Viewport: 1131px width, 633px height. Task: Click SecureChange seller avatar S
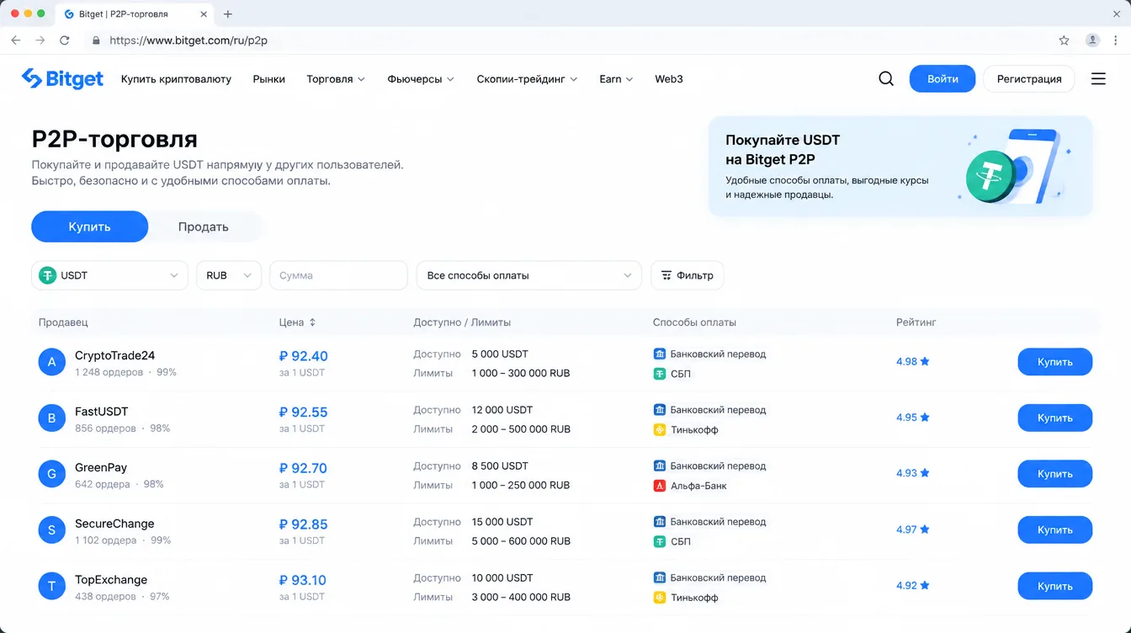pos(51,530)
